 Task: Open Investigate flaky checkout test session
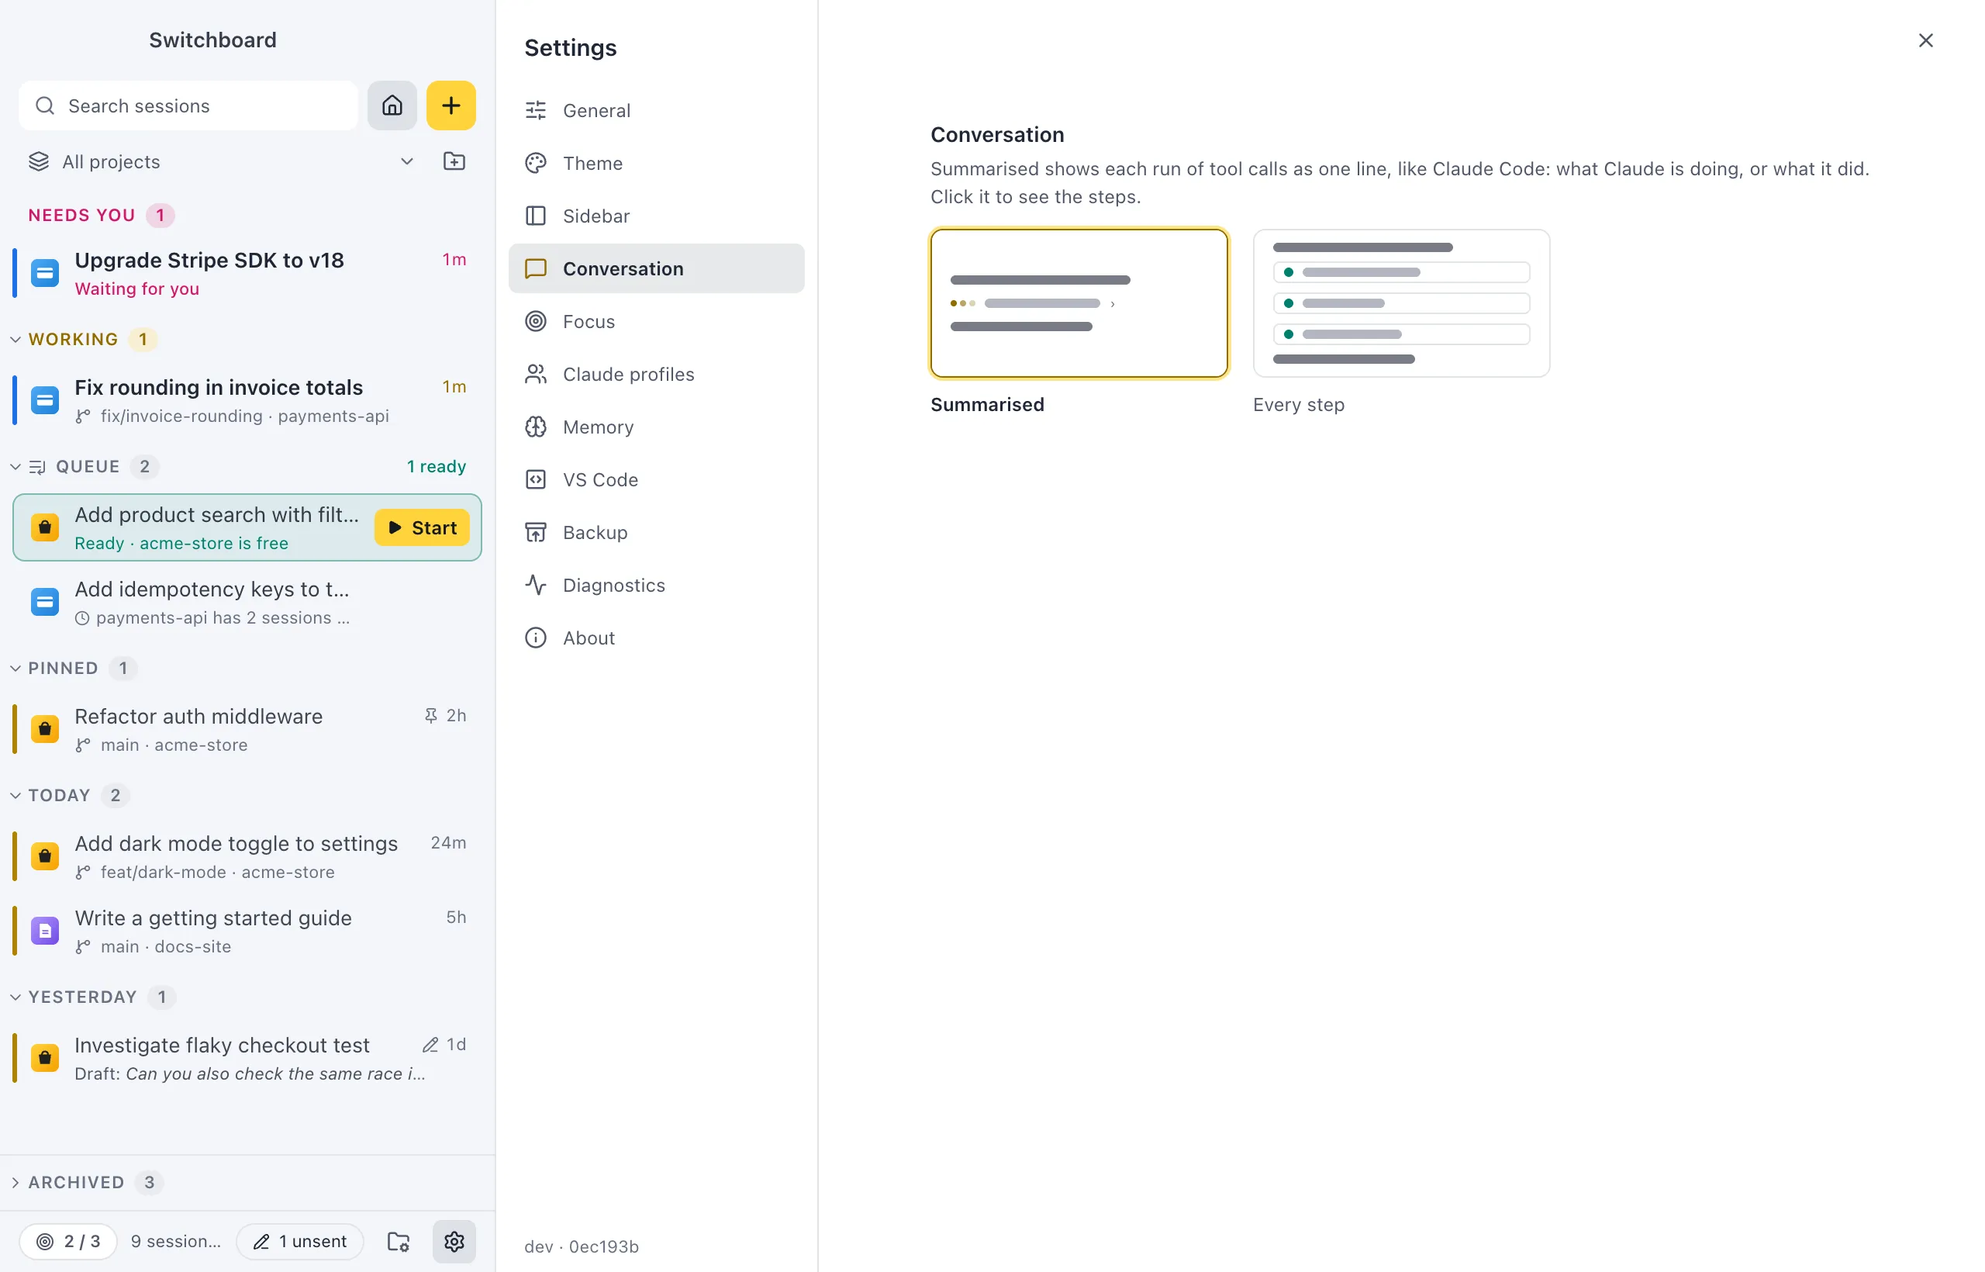[247, 1058]
